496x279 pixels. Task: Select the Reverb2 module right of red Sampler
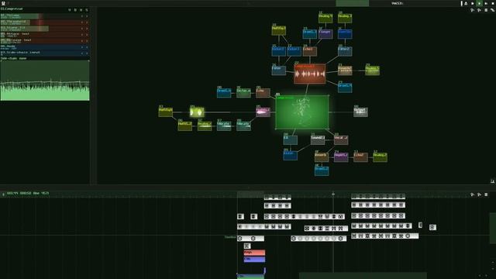tap(345, 71)
